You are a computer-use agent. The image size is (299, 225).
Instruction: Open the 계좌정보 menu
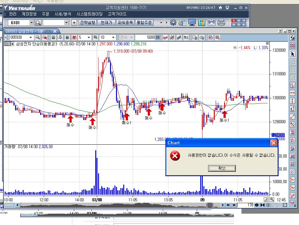point(29,14)
